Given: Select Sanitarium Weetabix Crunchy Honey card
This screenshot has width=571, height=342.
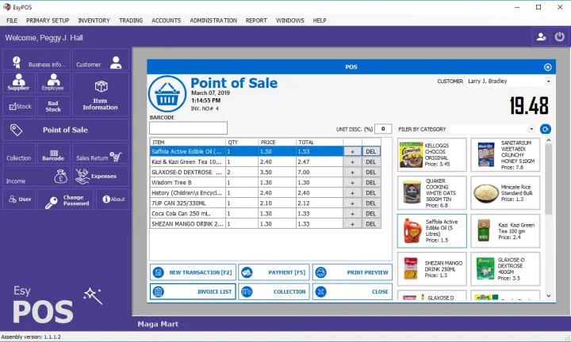Looking at the screenshot, I should pyautogui.click(x=505, y=155).
